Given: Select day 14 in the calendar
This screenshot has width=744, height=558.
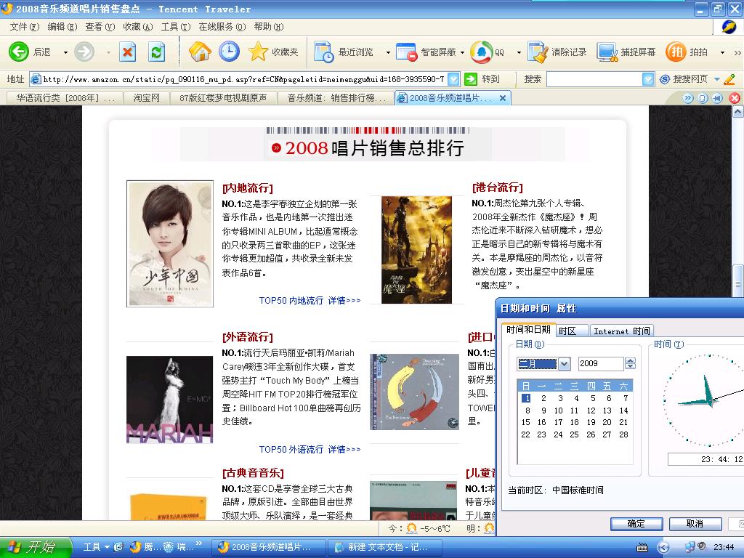Looking at the screenshot, I should 623,411.
